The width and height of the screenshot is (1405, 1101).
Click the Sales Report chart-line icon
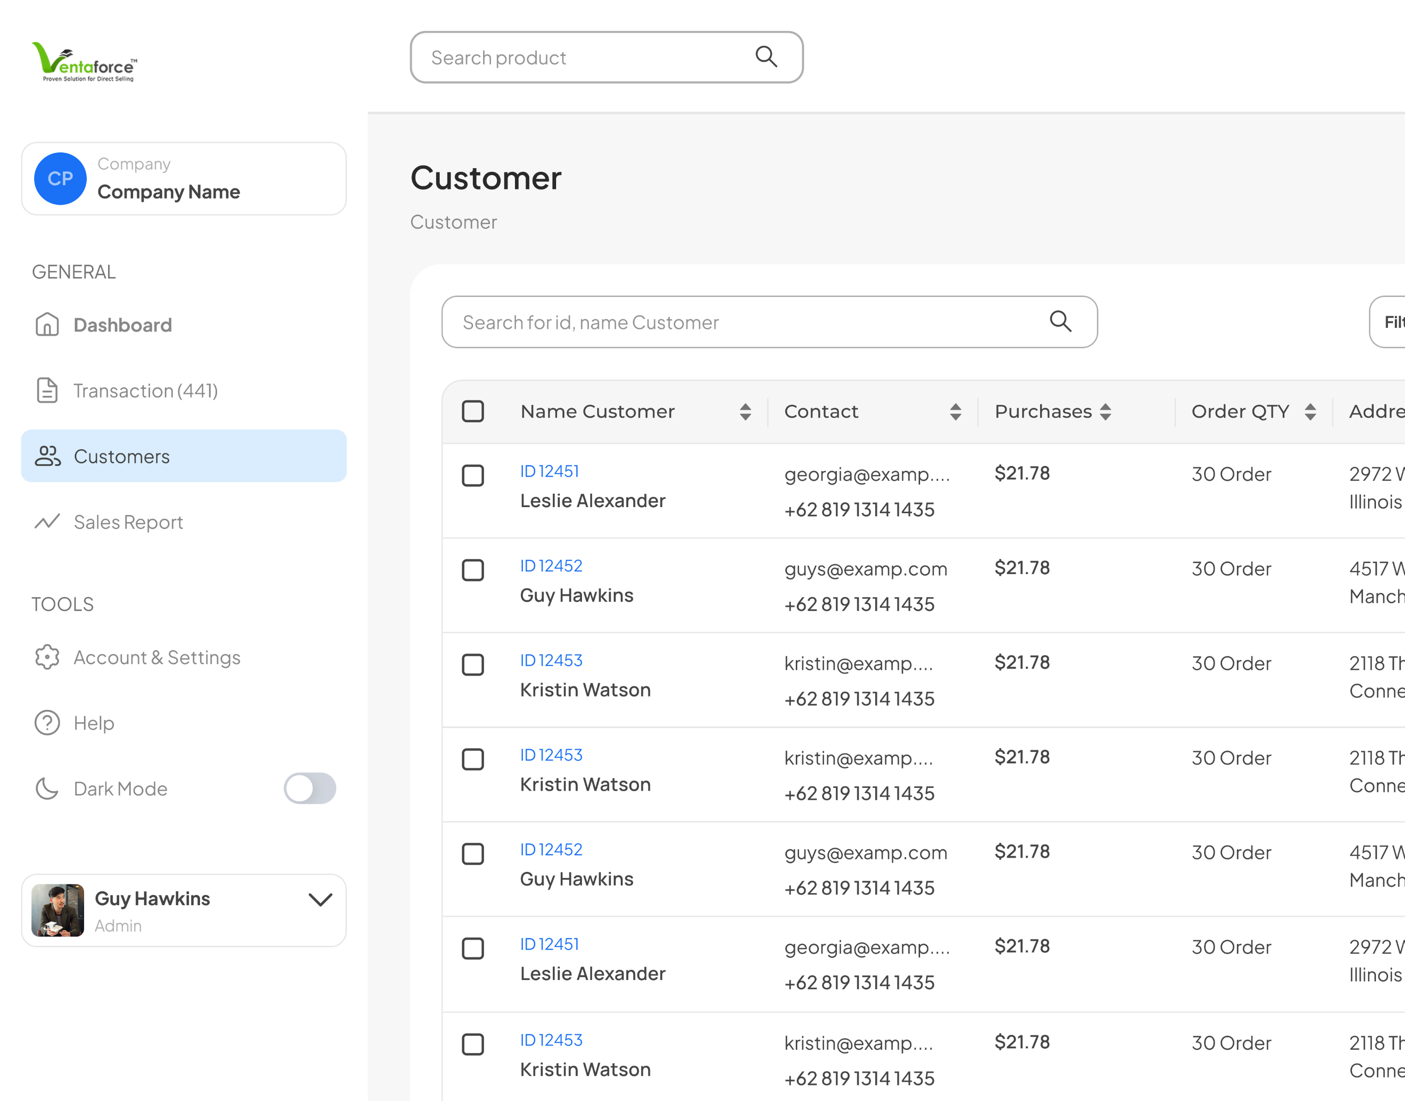coord(47,521)
